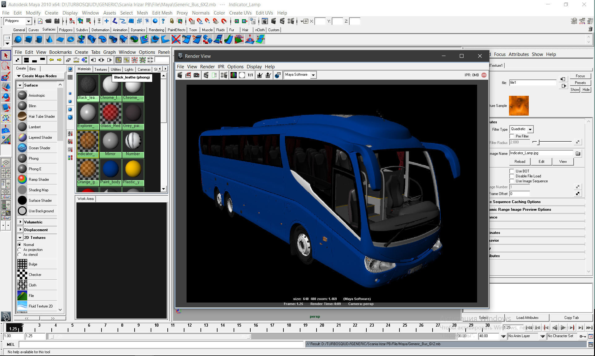Switch to the Textures tab in Hypershade

coord(101,70)
